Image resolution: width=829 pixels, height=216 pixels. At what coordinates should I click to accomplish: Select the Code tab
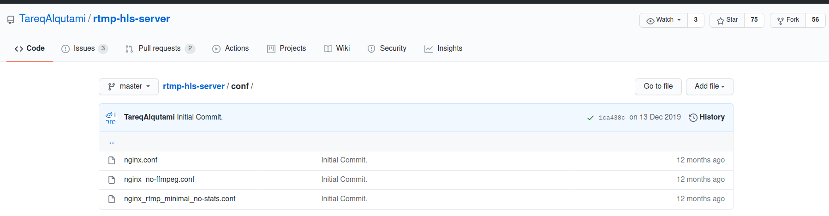(30, 48)
